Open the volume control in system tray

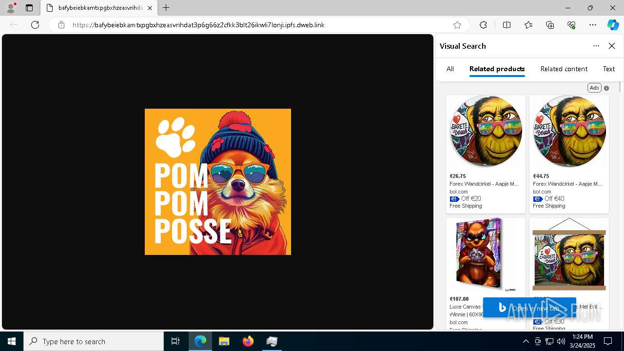(x=561, y=341)
